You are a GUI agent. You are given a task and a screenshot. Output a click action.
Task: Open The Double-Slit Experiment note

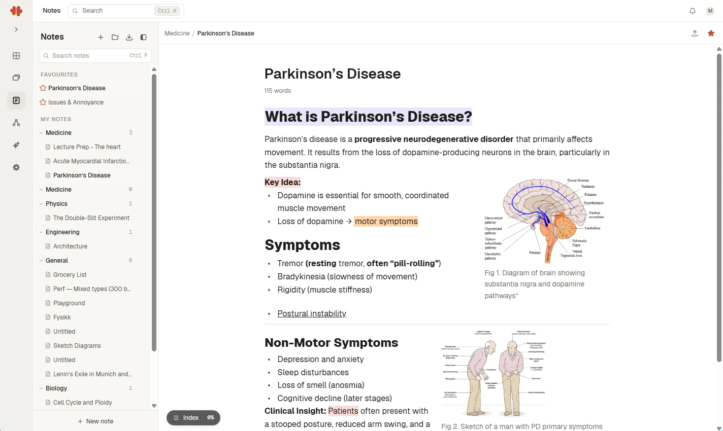pyautogui.click(x=91, y=218)
